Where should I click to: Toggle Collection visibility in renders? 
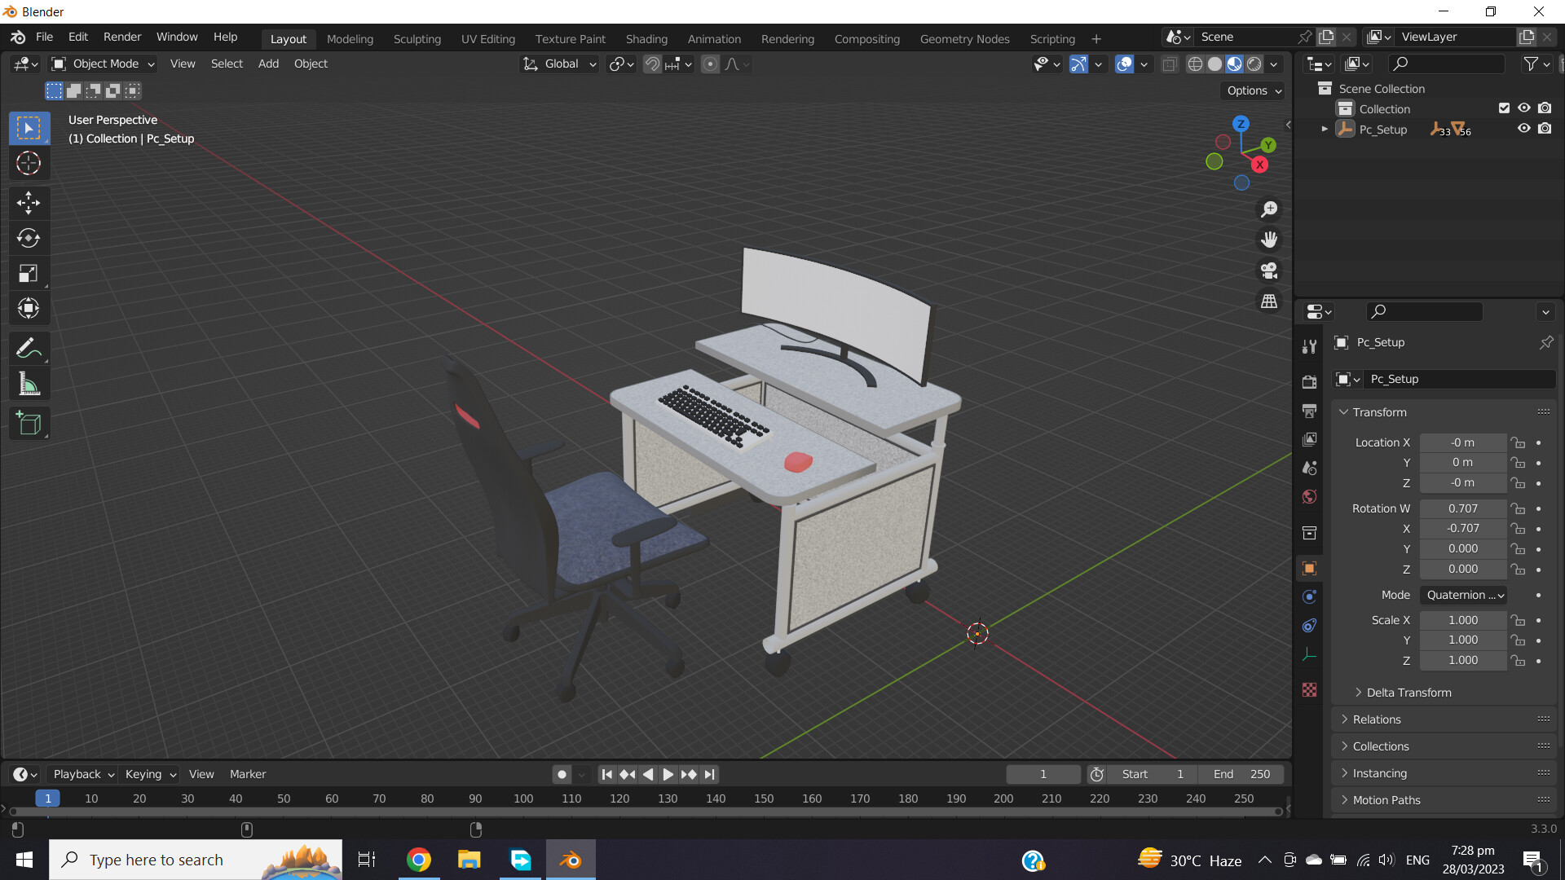coord(1545,108)
